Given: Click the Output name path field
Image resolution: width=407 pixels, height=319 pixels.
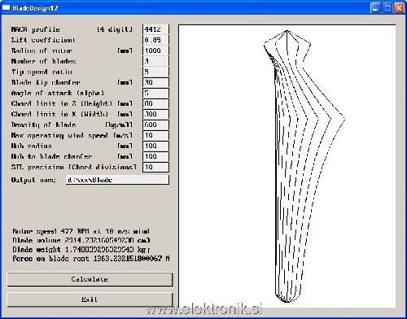Looking at the screenshot, I should coord(117,180).
